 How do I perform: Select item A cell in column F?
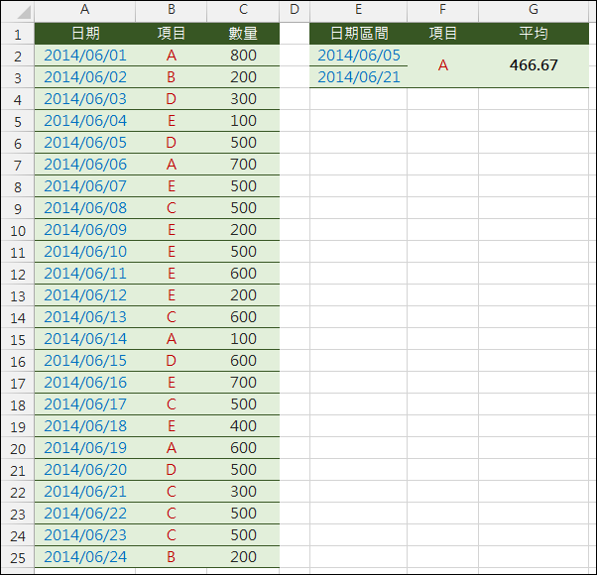pos(443,65)
